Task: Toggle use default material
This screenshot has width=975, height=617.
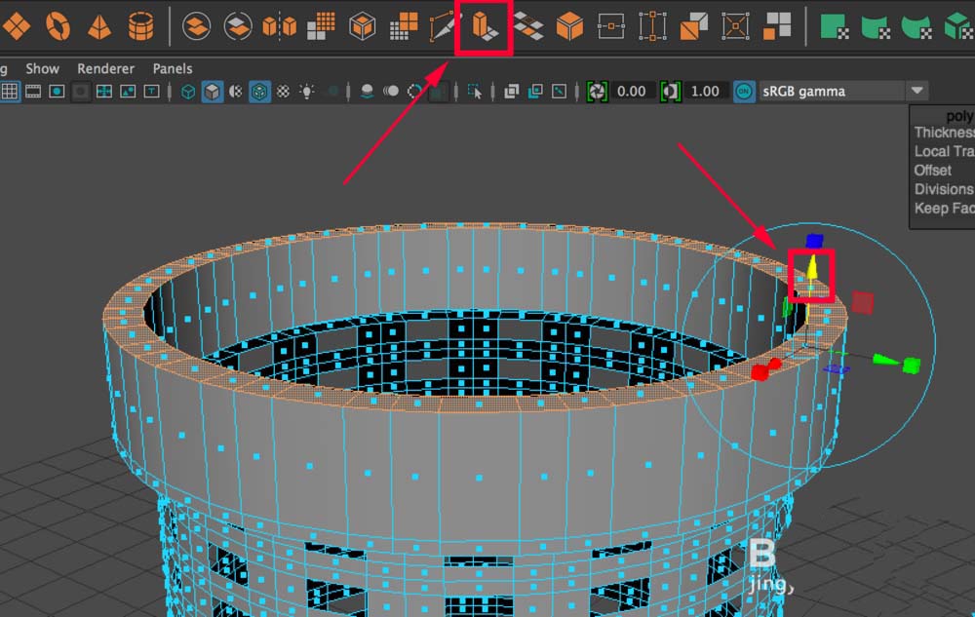Action: (235, 92)
